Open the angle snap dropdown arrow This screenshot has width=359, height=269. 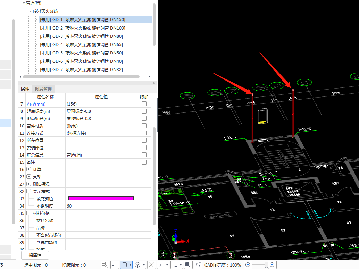167,265
